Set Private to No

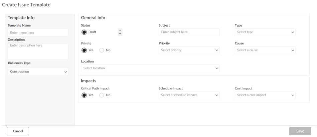[x=102, y=50]
